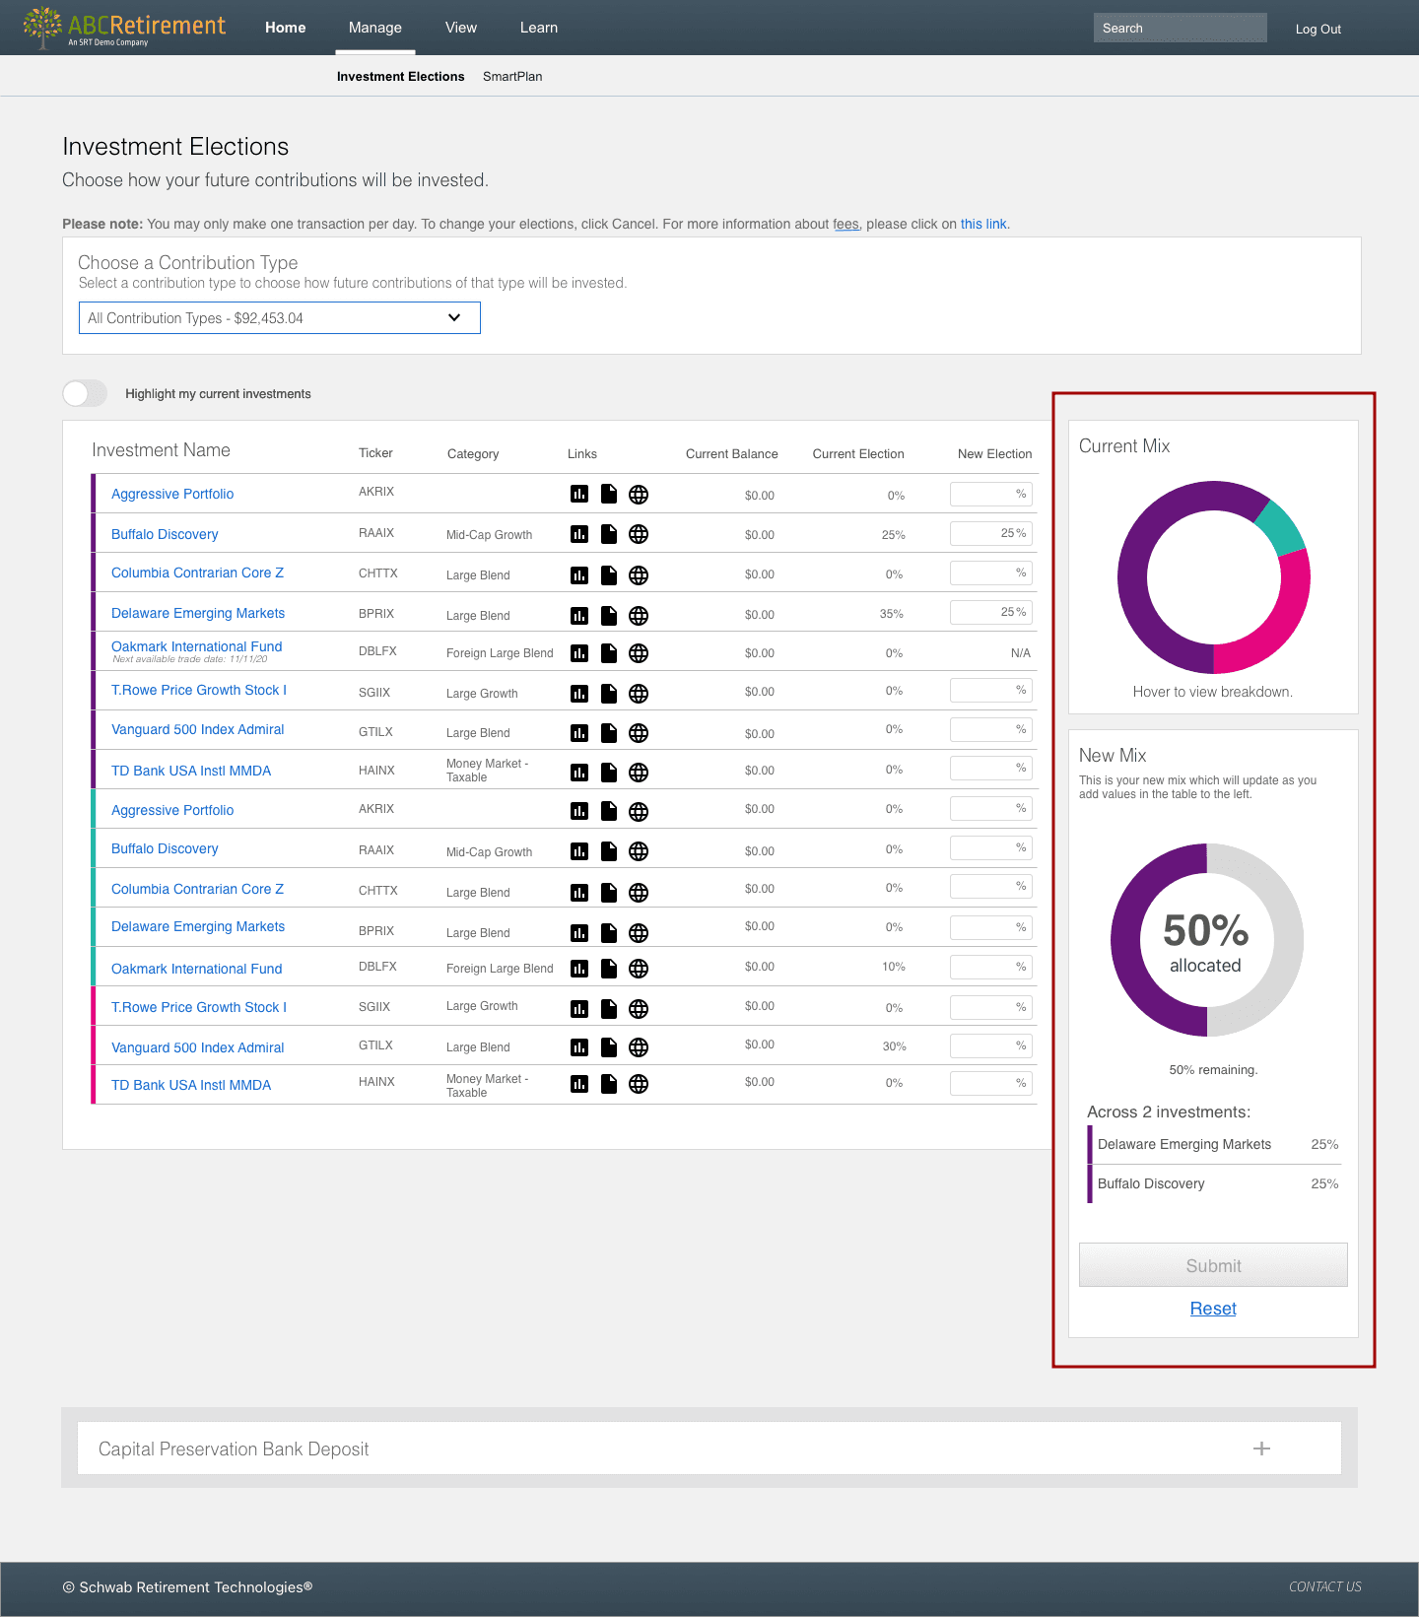1419x1617 pixels.
Task: Open Oakmark International Fund link with trade date note
Action: pyautogui.click(x=197, y=646)
